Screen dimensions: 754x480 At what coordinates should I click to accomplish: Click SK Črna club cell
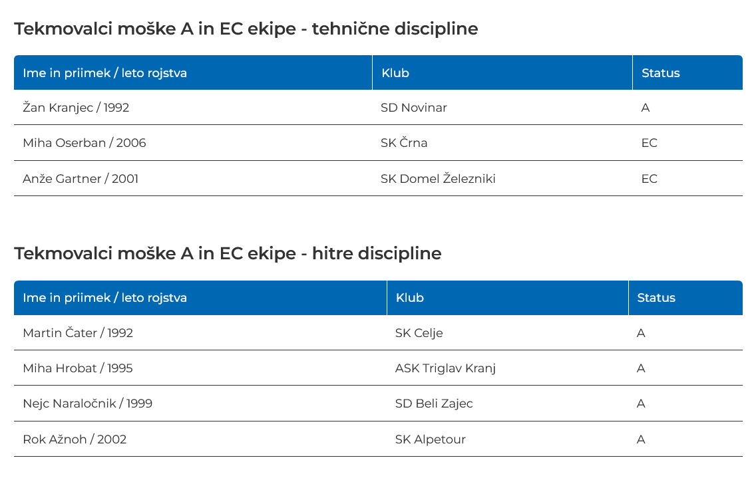(404, 143)
